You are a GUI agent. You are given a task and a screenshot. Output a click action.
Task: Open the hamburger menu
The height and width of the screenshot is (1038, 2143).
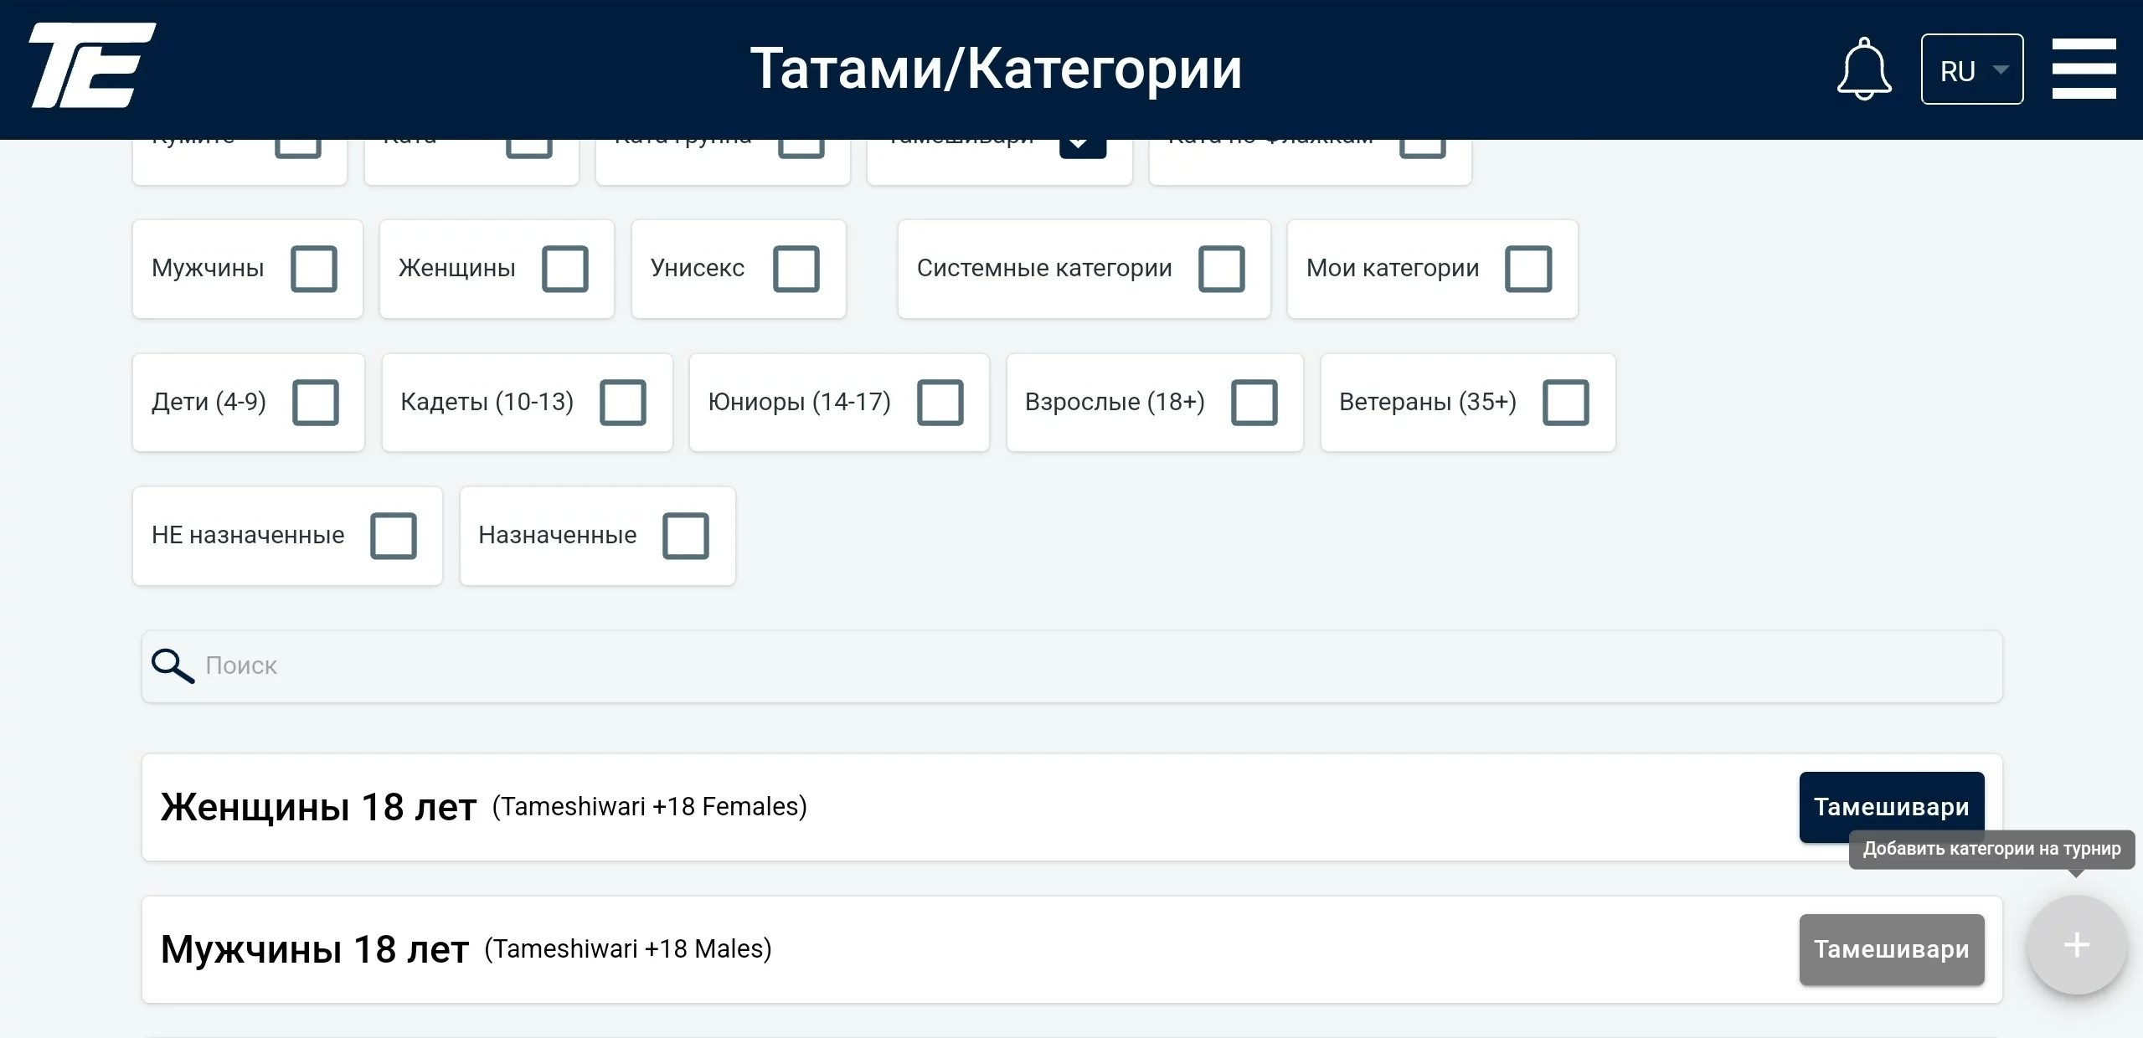[x=2084, y=69]
